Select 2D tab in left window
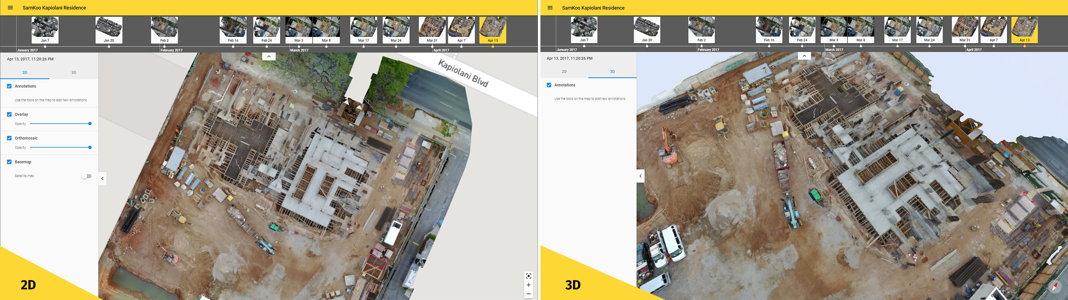Viewport: 1068px width, 300px height. tap(25, 72)
